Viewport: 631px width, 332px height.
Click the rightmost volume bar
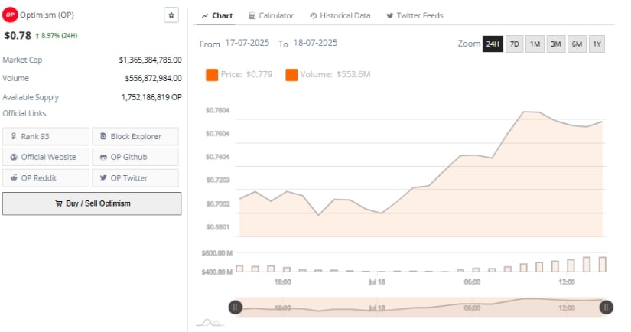(603, 265)
